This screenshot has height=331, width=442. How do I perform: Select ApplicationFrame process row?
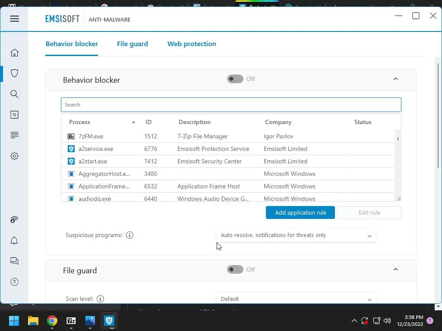(x=227, y=186)
